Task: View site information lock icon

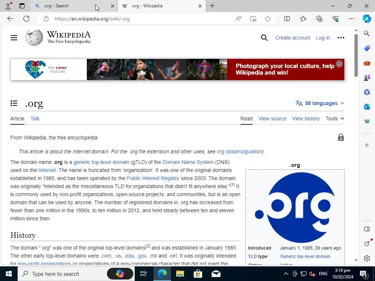Action: click(x=46, y=19)
